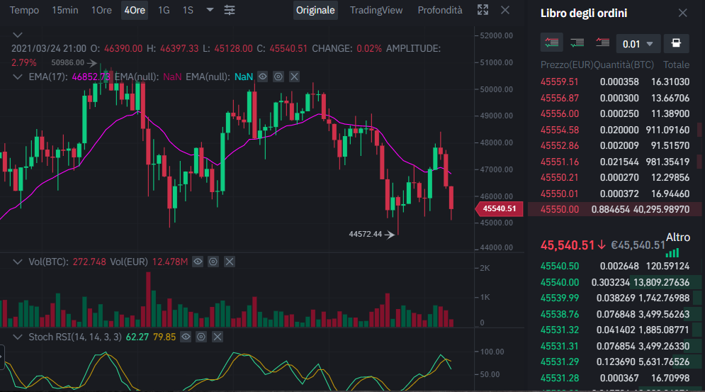The height and width of the screenshot is (392, 705).
Task: Close the chart panel
Action: (x=505, y=10)
